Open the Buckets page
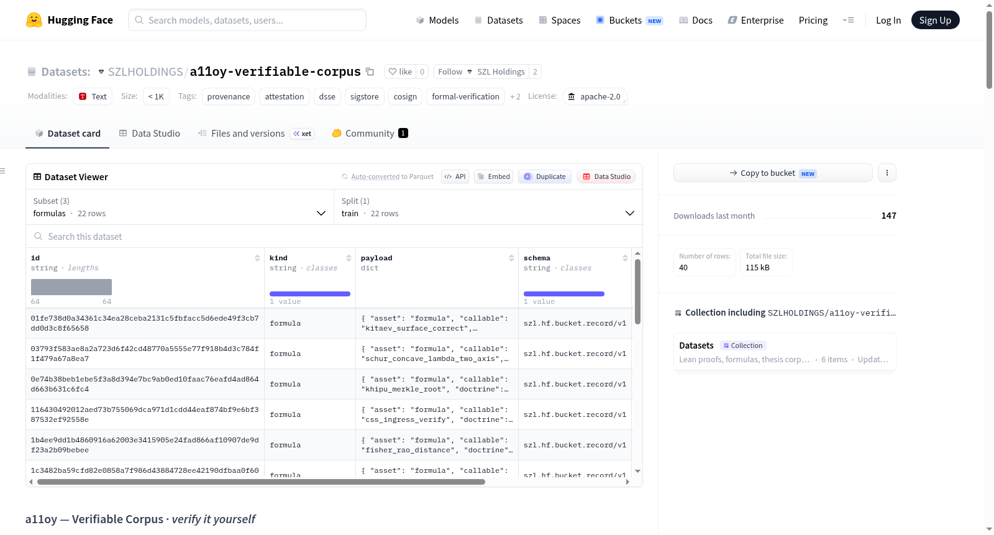The height and width of the screenshot is (535, 994). coord(629,20)
